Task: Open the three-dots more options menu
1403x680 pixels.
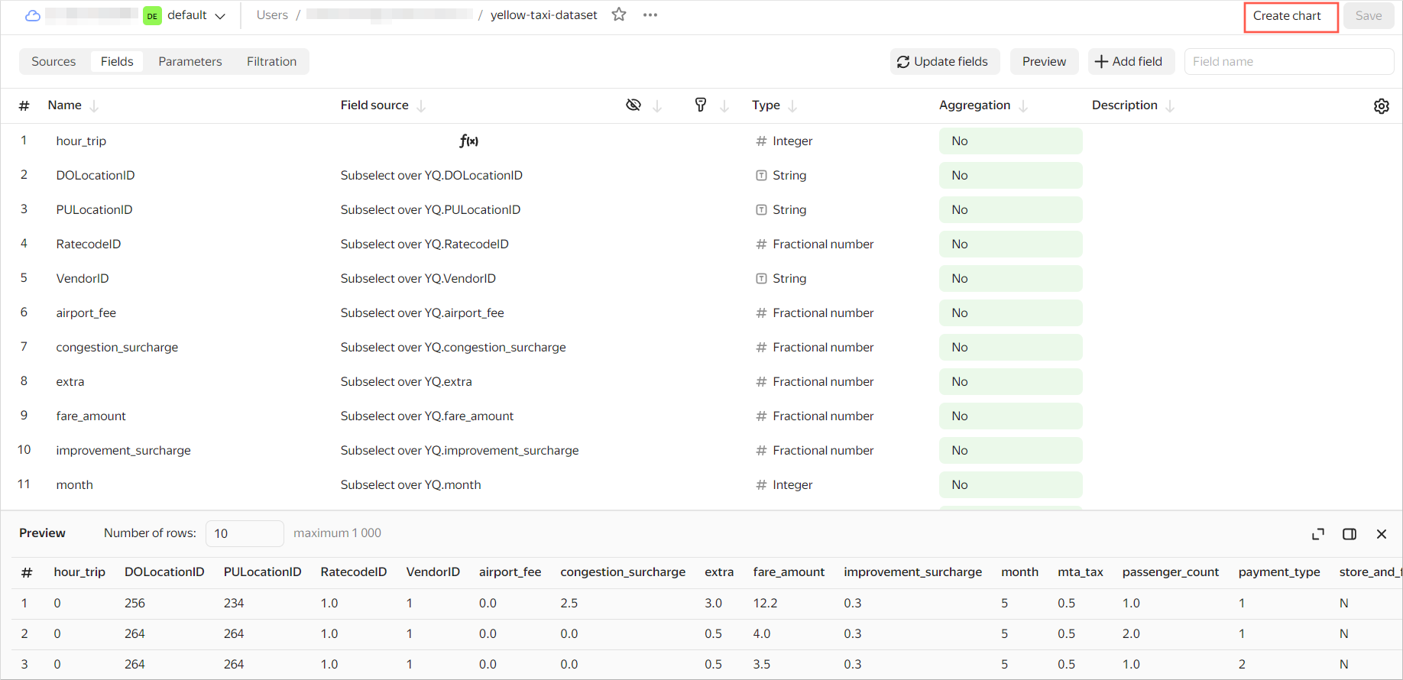Action: (x=650, y=15)
